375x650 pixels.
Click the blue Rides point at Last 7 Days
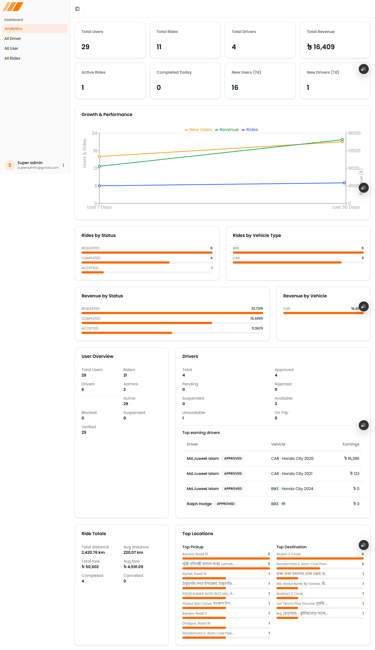pyautogui.click(x=99, y=186)
